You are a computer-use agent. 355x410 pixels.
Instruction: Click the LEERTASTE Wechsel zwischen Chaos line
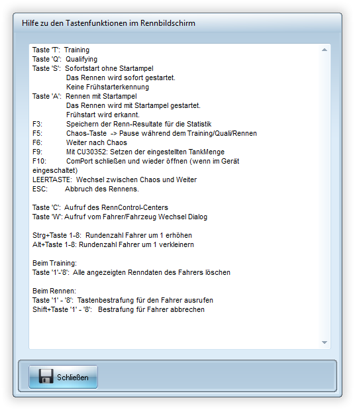(x=115, y=179)
